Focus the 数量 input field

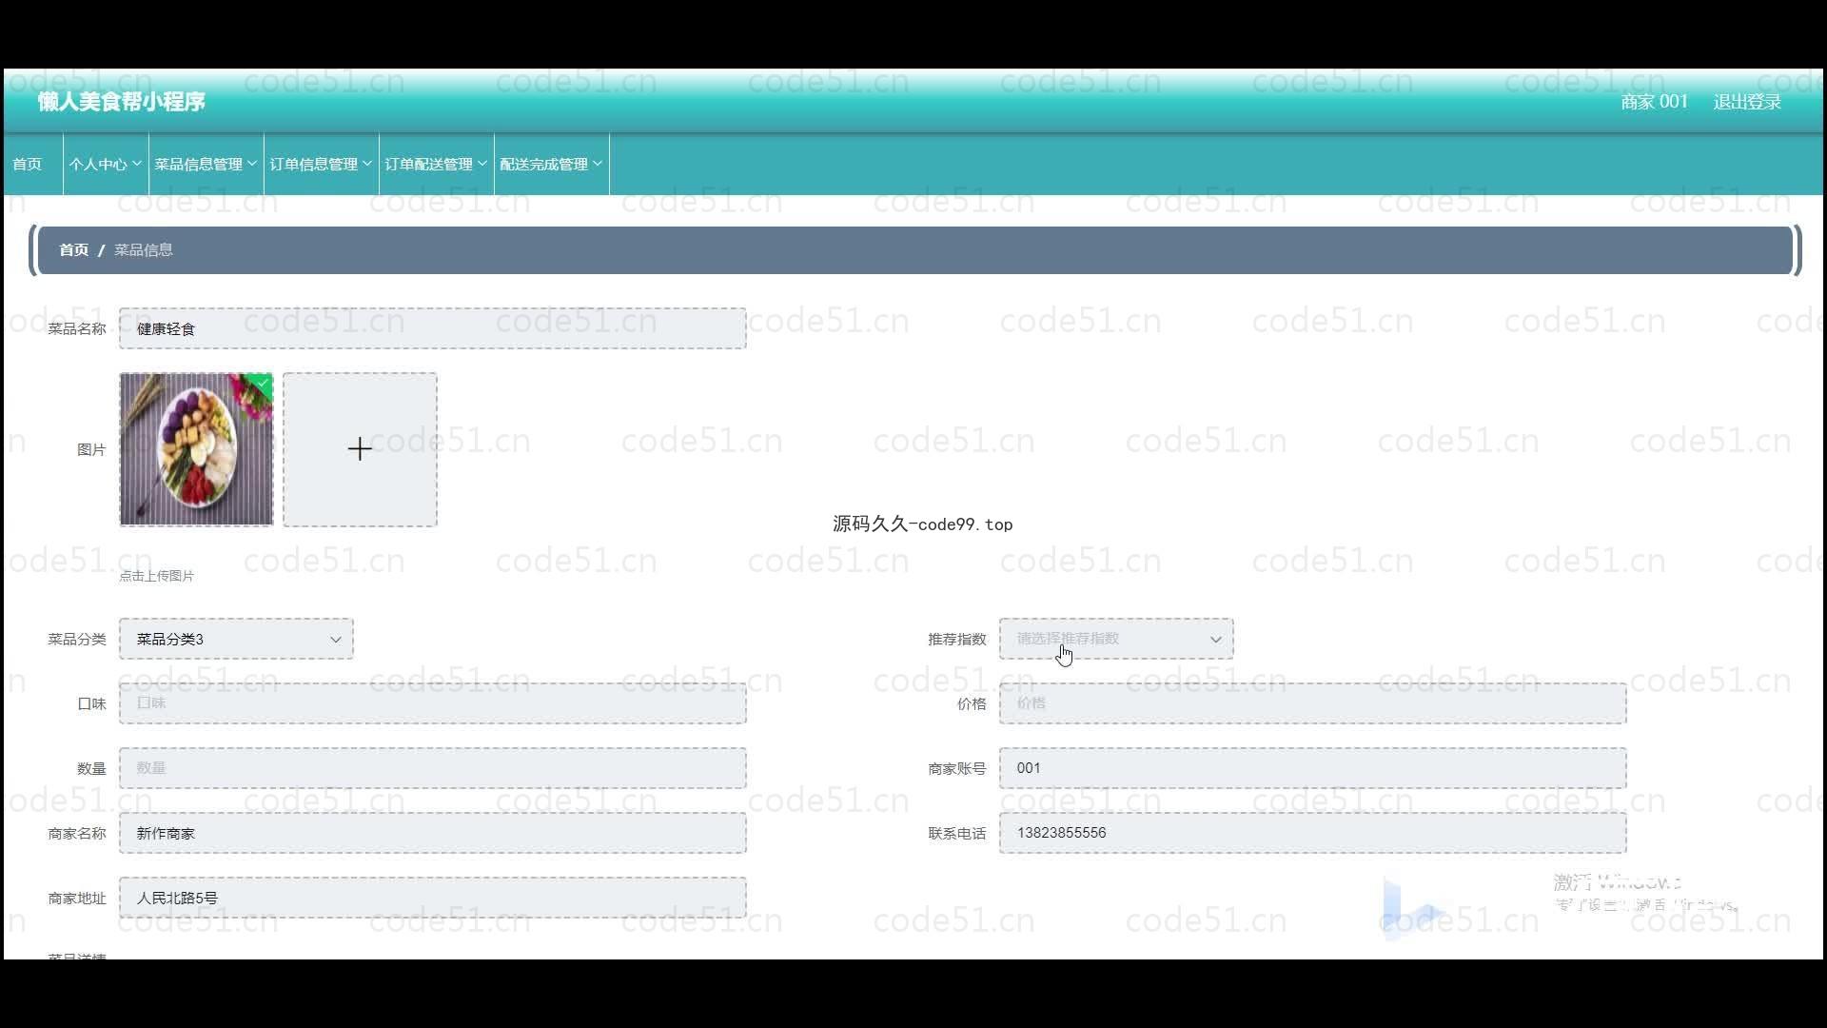(433, 768)
